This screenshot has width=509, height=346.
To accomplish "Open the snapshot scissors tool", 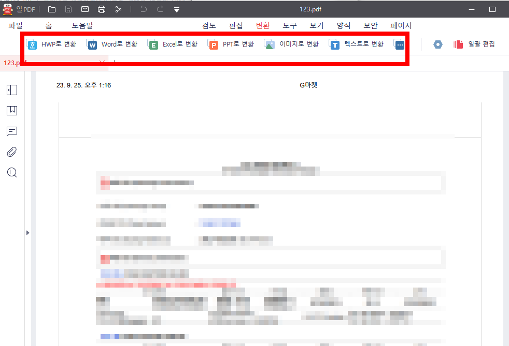I will click(x=118, y=9).
